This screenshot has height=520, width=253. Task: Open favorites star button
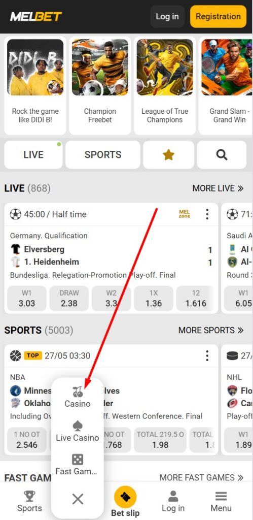pos(168,154)
